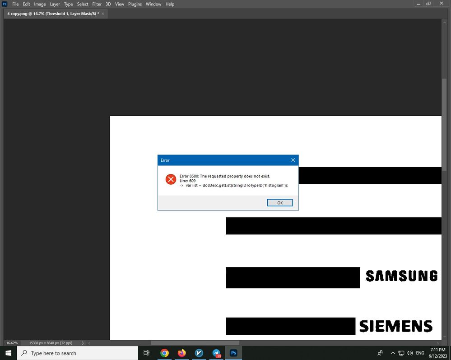The height and width of the screenshot is (360, 451).
Task: Open the Window menu
Action: click(x=153, y=4)
